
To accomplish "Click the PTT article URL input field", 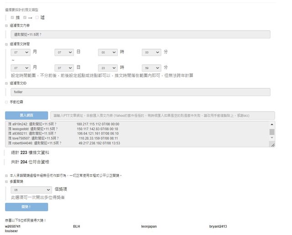I will [162, 116].
